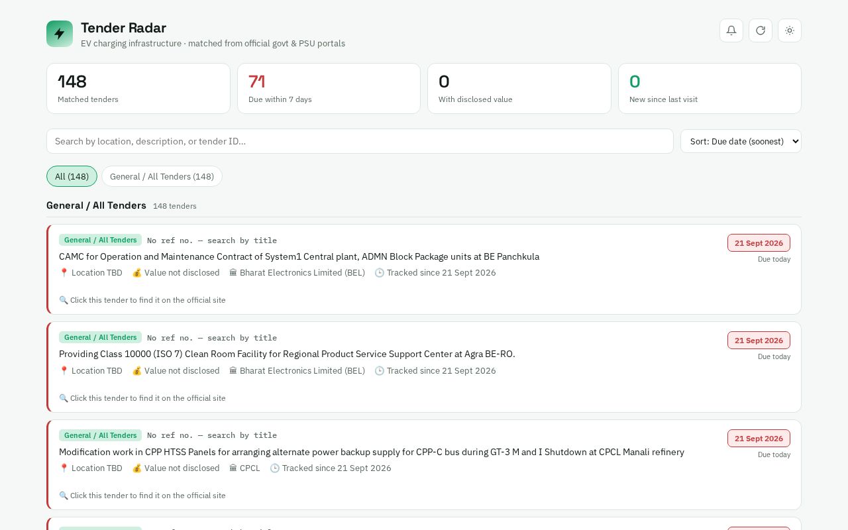848x530 pixels.
Task: Click the official site hint in the Clean Room tender
Action: tap(142, 398)
